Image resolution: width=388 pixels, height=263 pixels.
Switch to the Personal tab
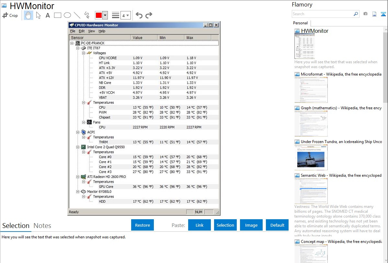click(301, 23)
